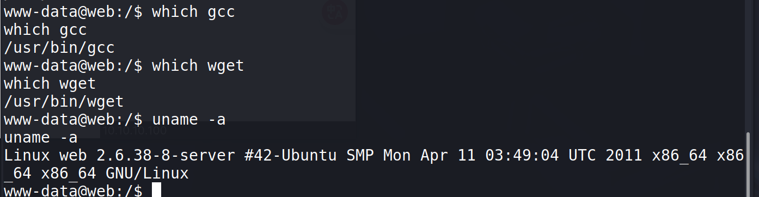Click the faint 10.10.10.100 text behind the terminal

[136, 131]
